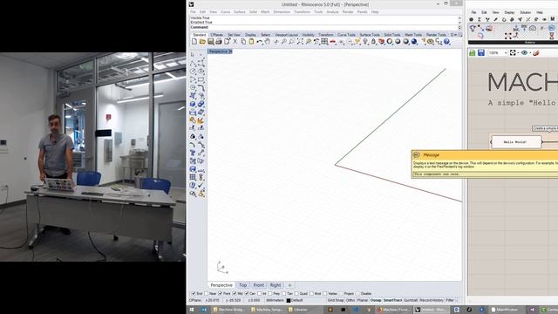This screenshot has width=558, height=314.
Task: Click the Print icon in Rhino toolbar
Action: coord(219,42)
